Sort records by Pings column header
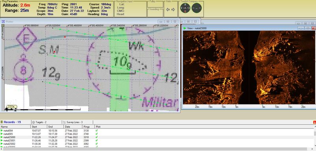This screenshot has height=151, width=316. [x=88, y=127]
